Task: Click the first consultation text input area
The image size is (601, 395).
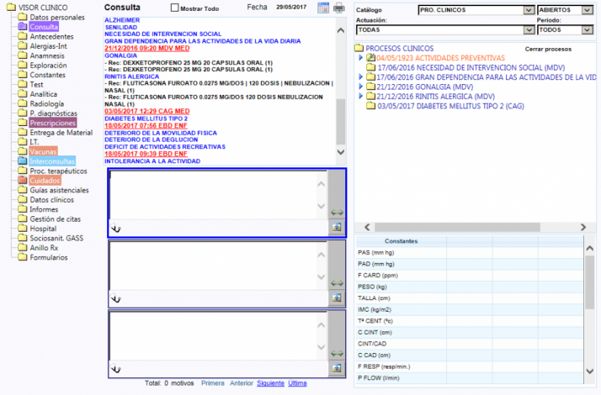Action: coord(217,193)
